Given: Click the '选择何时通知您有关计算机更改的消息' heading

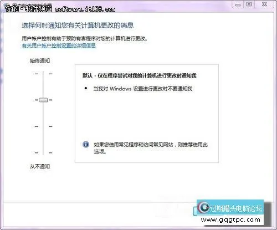Looking at the screenshot, I should [78, 25].
